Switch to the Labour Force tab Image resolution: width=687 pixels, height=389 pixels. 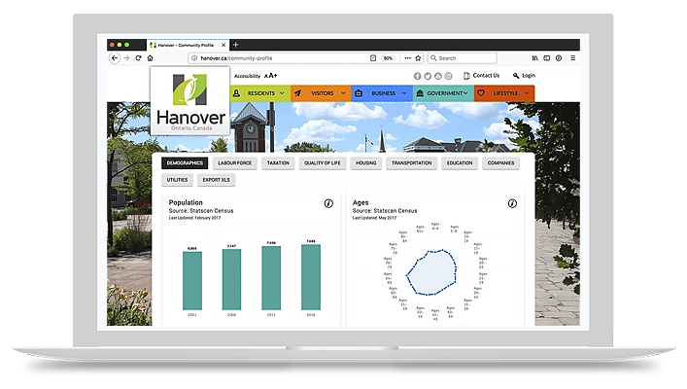pos(235,163)
